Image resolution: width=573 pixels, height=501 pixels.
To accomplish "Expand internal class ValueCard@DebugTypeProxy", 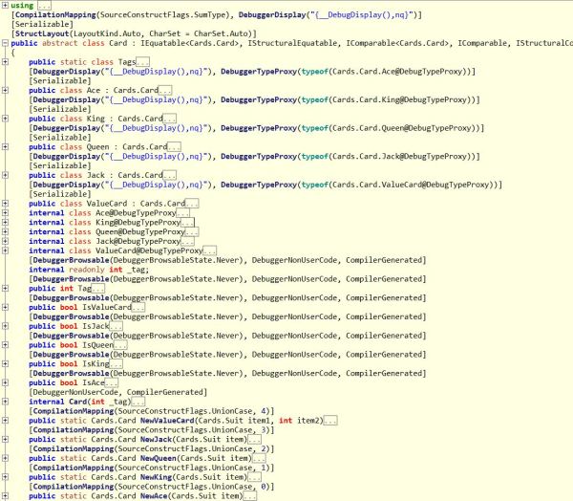I will 5,250.
